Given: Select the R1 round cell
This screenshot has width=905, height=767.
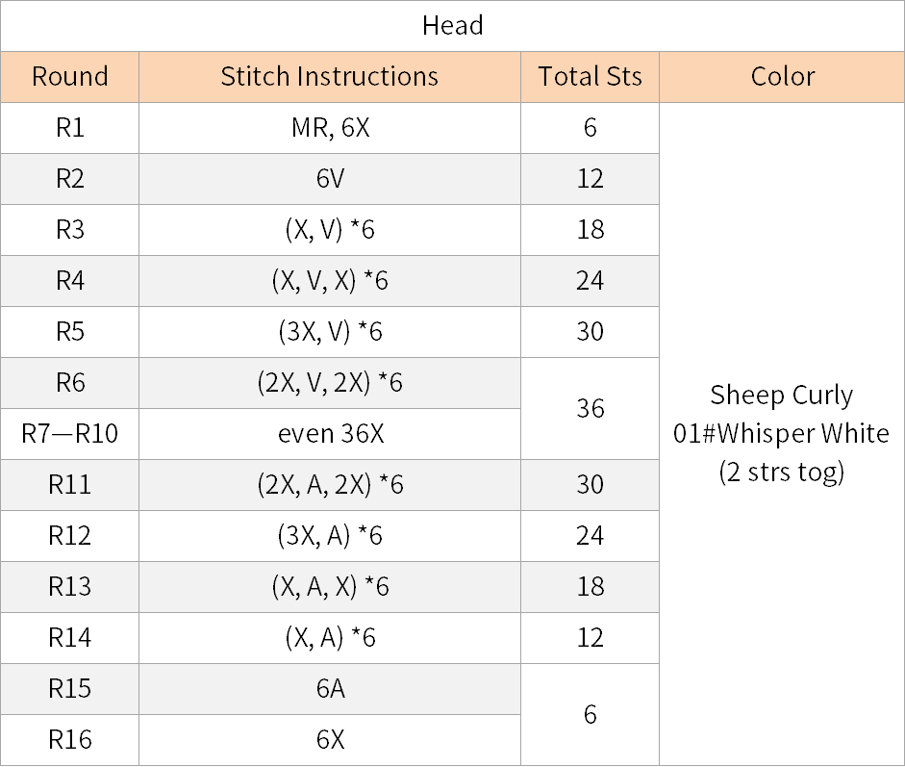Looking at the screenshot, I should [70, 128].
